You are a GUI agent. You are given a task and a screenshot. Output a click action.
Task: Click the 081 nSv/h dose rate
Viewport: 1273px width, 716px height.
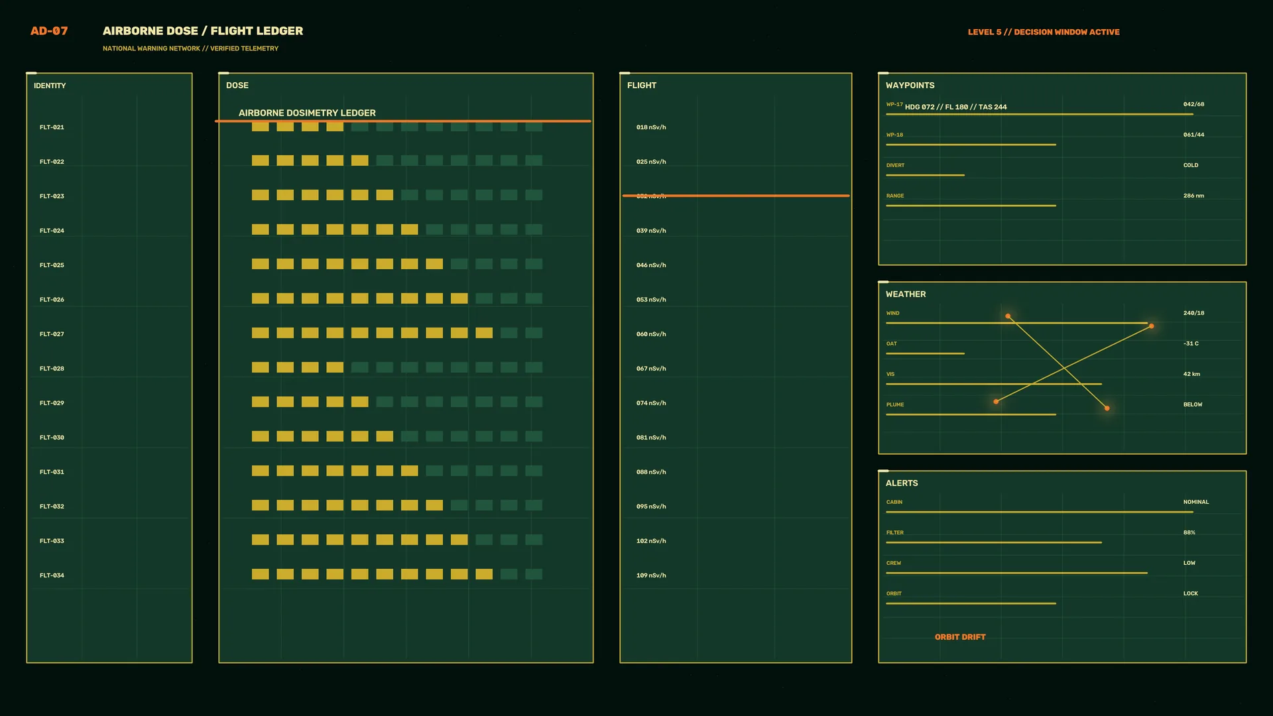click(651, 438)
